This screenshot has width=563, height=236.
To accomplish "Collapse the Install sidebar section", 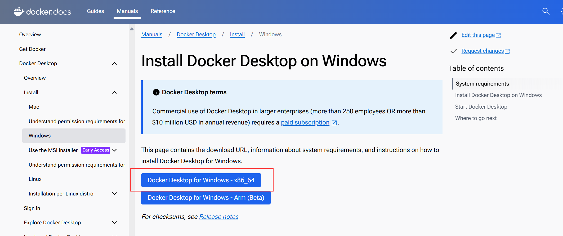I will [x=114, y=92].
